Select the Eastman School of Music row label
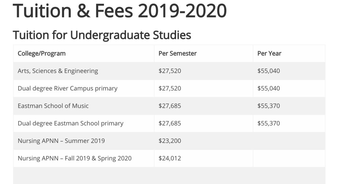The height and width of the screenshot is (184, 339). pos(53,106)
